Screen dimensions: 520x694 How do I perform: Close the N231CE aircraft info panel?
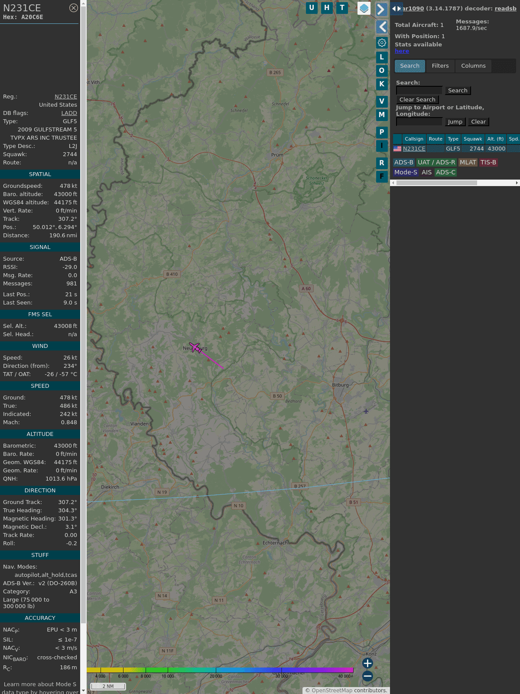(x=74, y=8)
